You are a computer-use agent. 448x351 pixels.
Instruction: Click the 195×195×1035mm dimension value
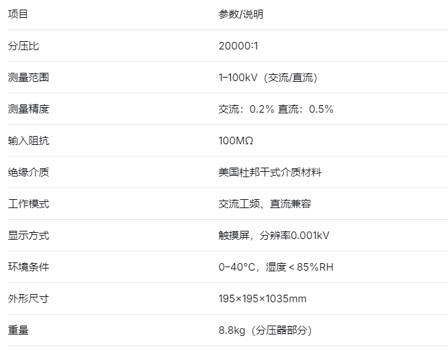[262, 299]
